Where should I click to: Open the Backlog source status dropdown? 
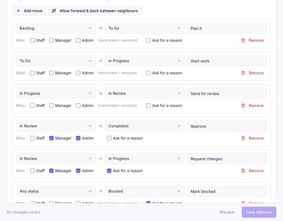[56, 28]
